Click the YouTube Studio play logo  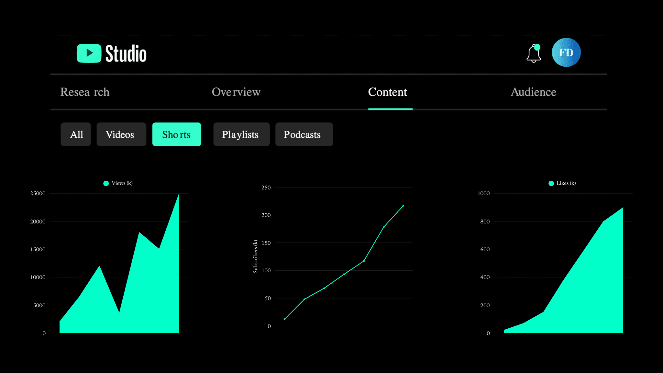point(89,53)
